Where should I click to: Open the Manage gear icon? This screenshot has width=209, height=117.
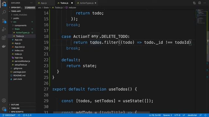pos(4,109)
